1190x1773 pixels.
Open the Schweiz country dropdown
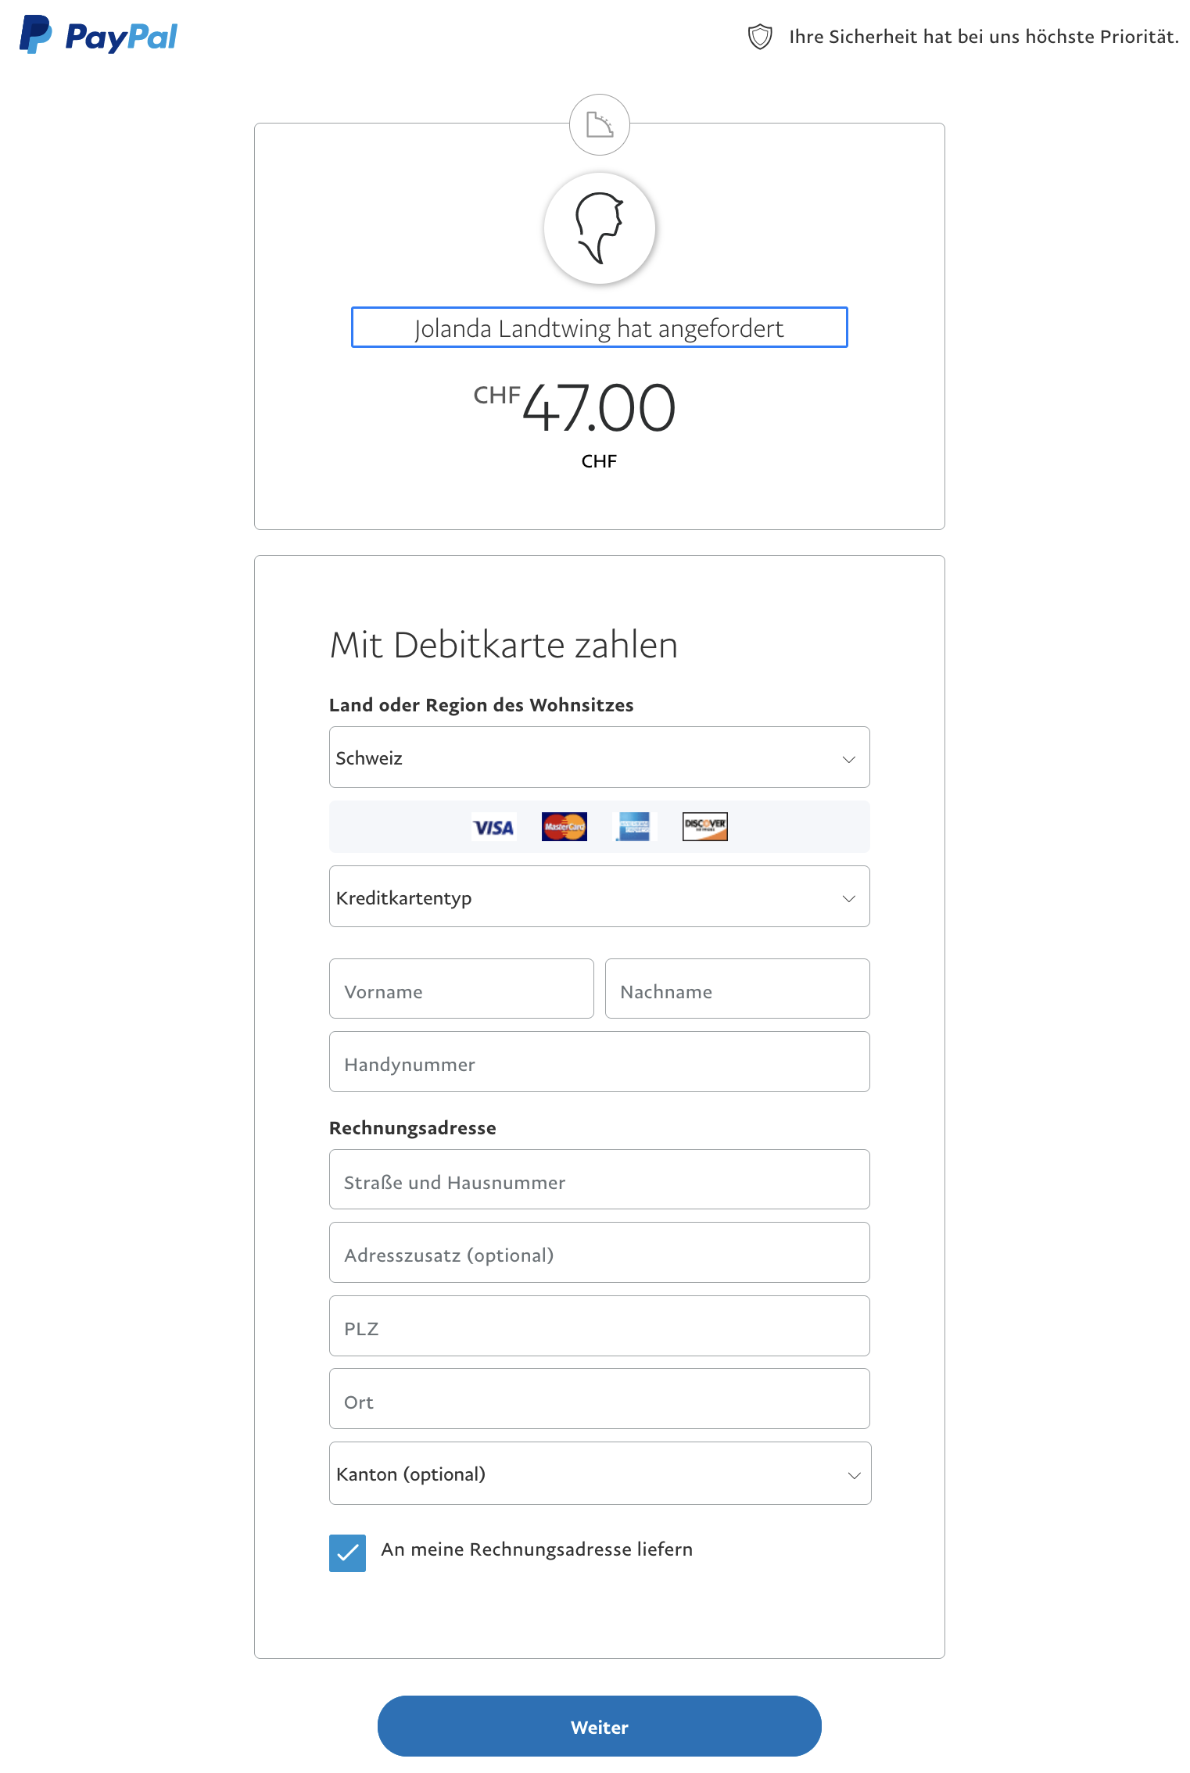coord(599,758)
